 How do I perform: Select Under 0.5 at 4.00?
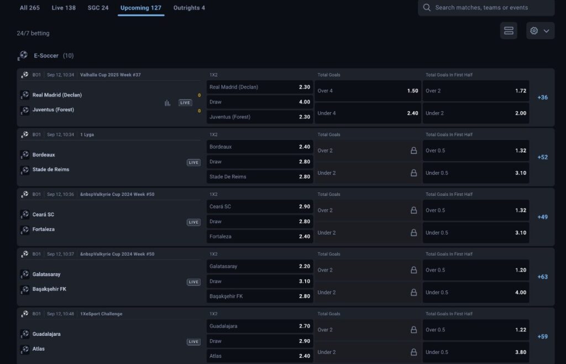(476, 293)
